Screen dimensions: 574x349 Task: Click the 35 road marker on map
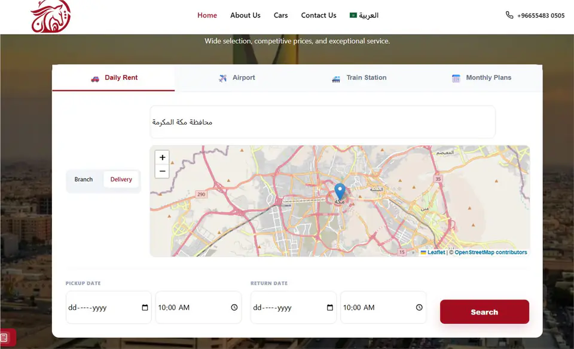tap(438, 179)
